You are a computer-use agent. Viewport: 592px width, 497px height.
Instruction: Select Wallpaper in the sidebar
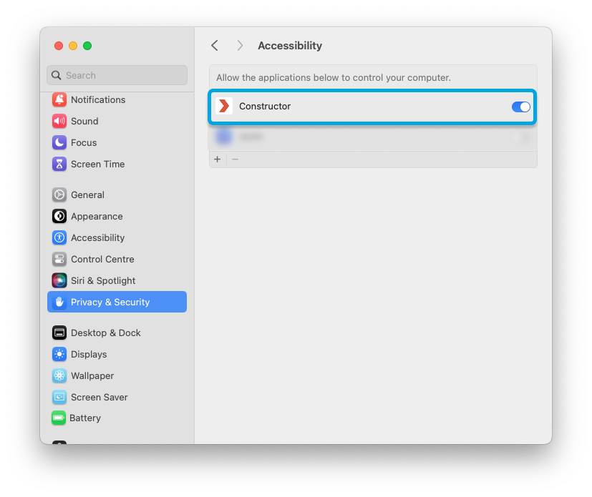click(91, 375)
